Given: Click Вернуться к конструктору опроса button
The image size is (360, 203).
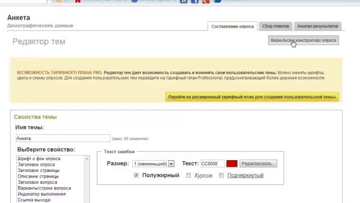Looking at the screenshot, I should [x=303, y=41].
